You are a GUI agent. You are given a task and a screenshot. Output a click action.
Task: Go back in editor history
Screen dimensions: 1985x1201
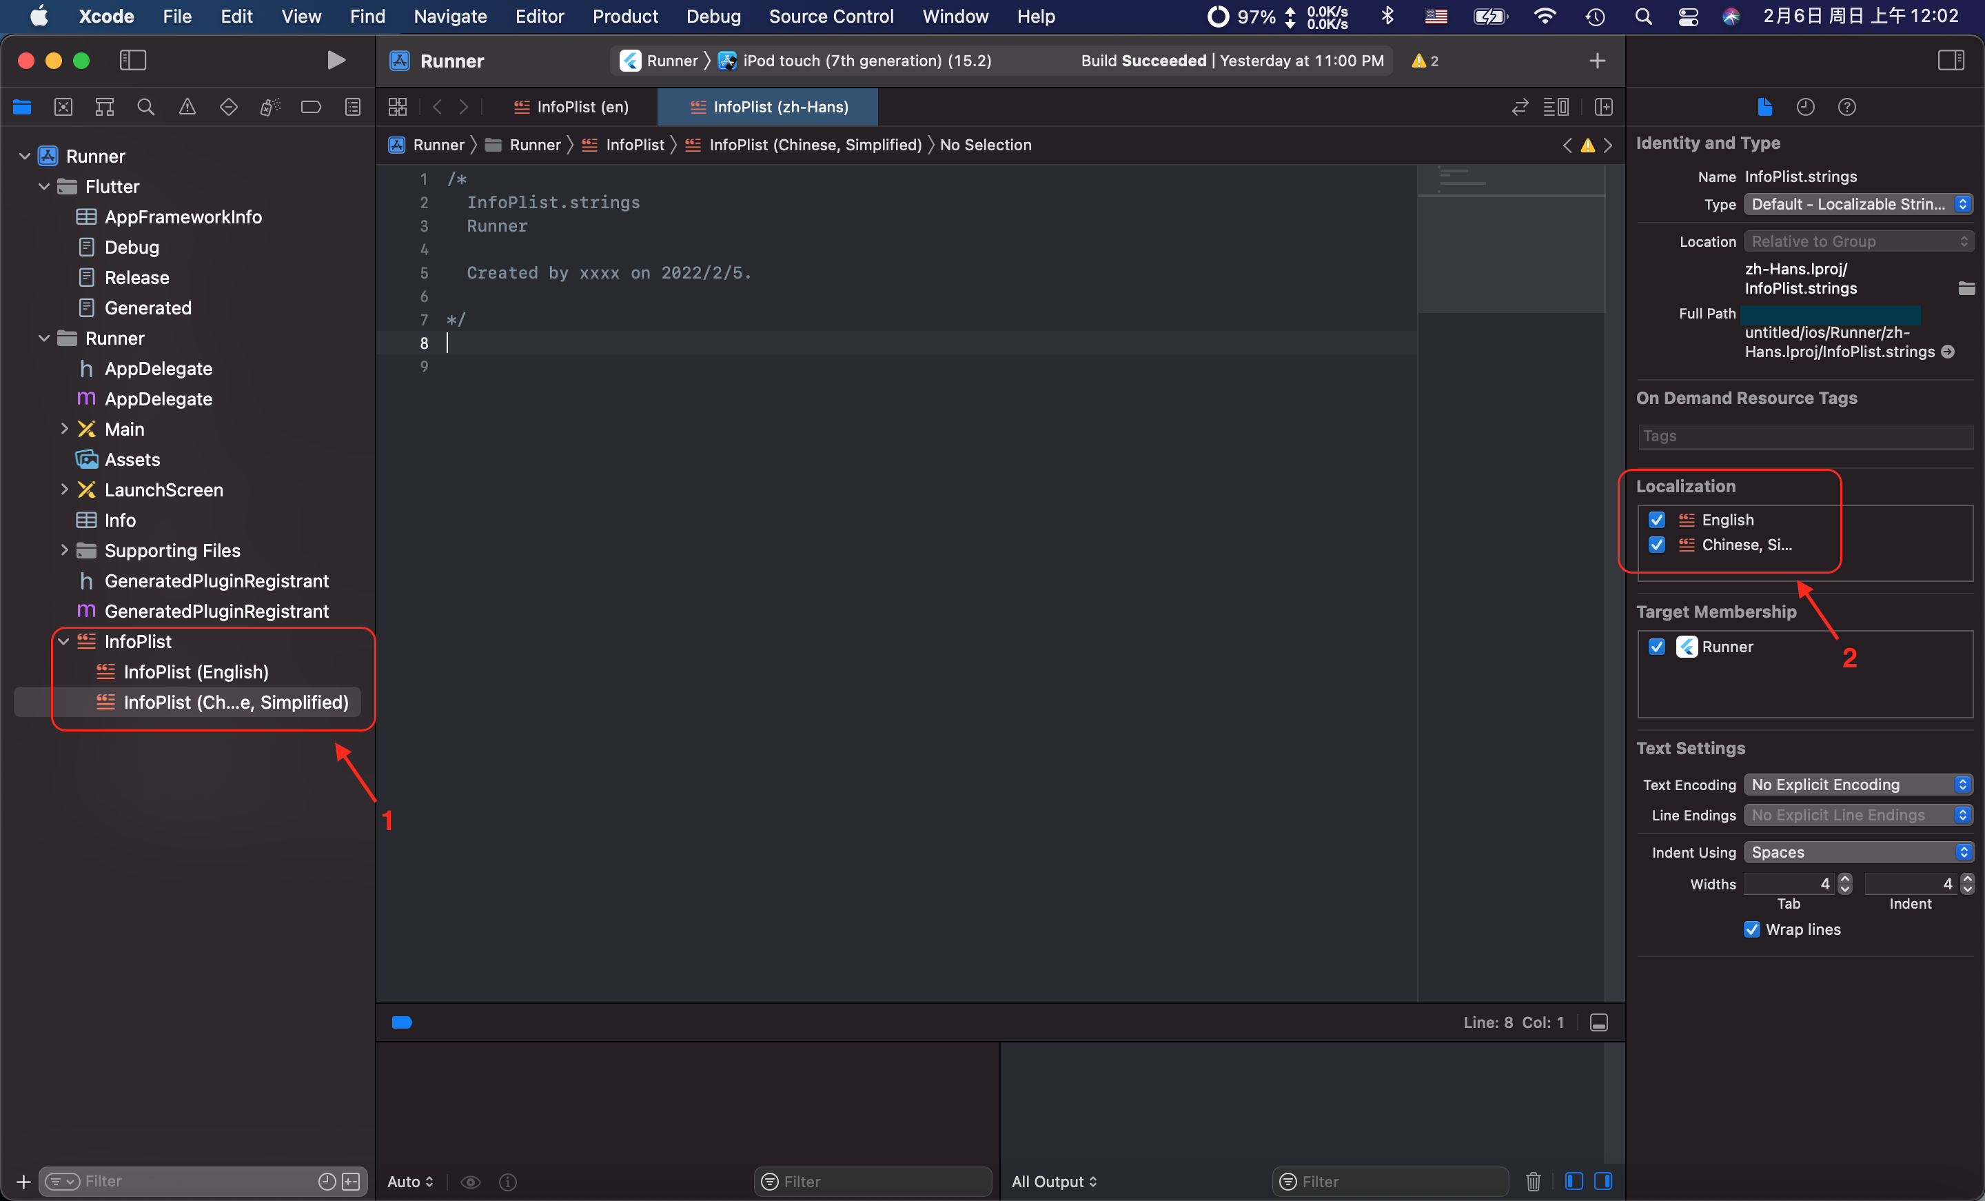tap(438, 106)
